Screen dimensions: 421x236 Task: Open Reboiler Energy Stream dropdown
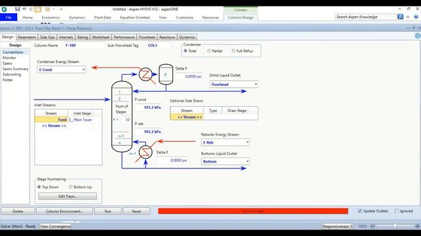pyautogui.click(x=247, y=142)
